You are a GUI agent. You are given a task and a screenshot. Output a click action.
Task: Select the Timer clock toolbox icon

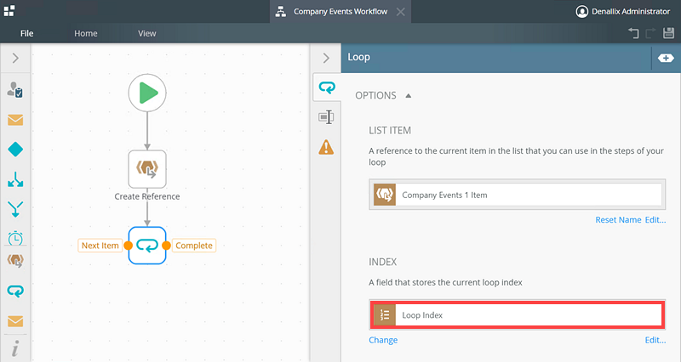[15, 238]
